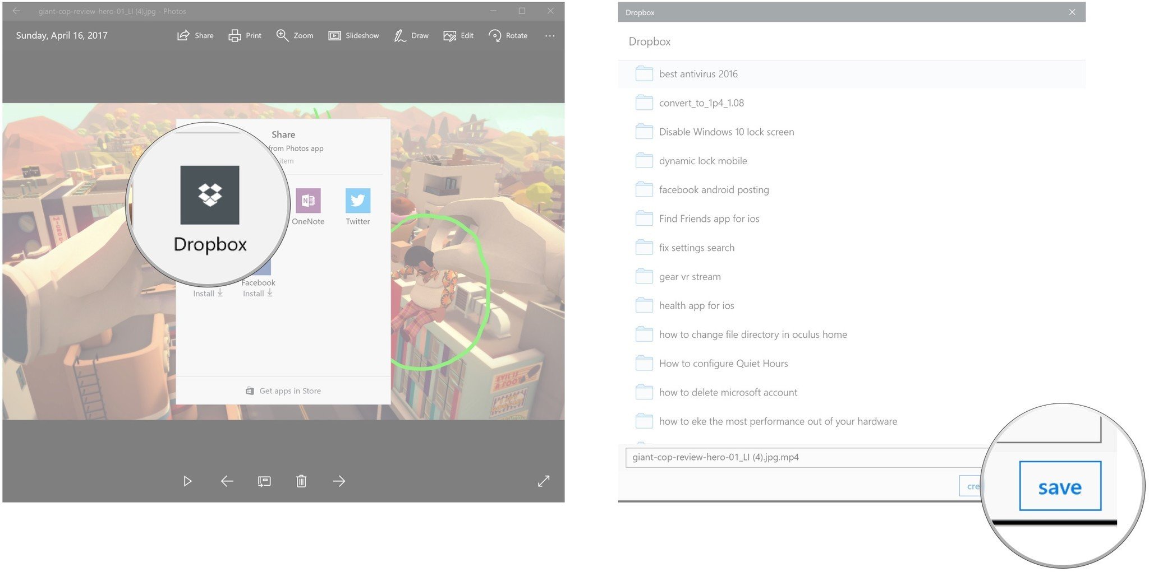
Task: Click the play button below the photo
Action: click(x=188, y=481)
